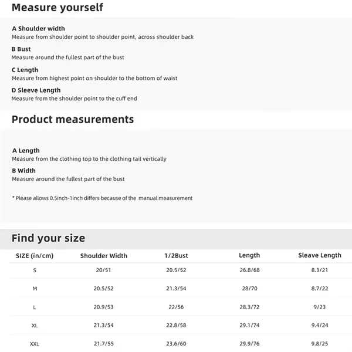Screen dimensions: 352x352
Task: Select the 22/56 bust value for L
Action: click(x=176, y=307)
